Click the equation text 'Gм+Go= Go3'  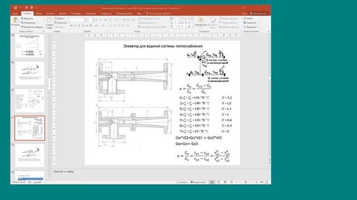point(187,143)
